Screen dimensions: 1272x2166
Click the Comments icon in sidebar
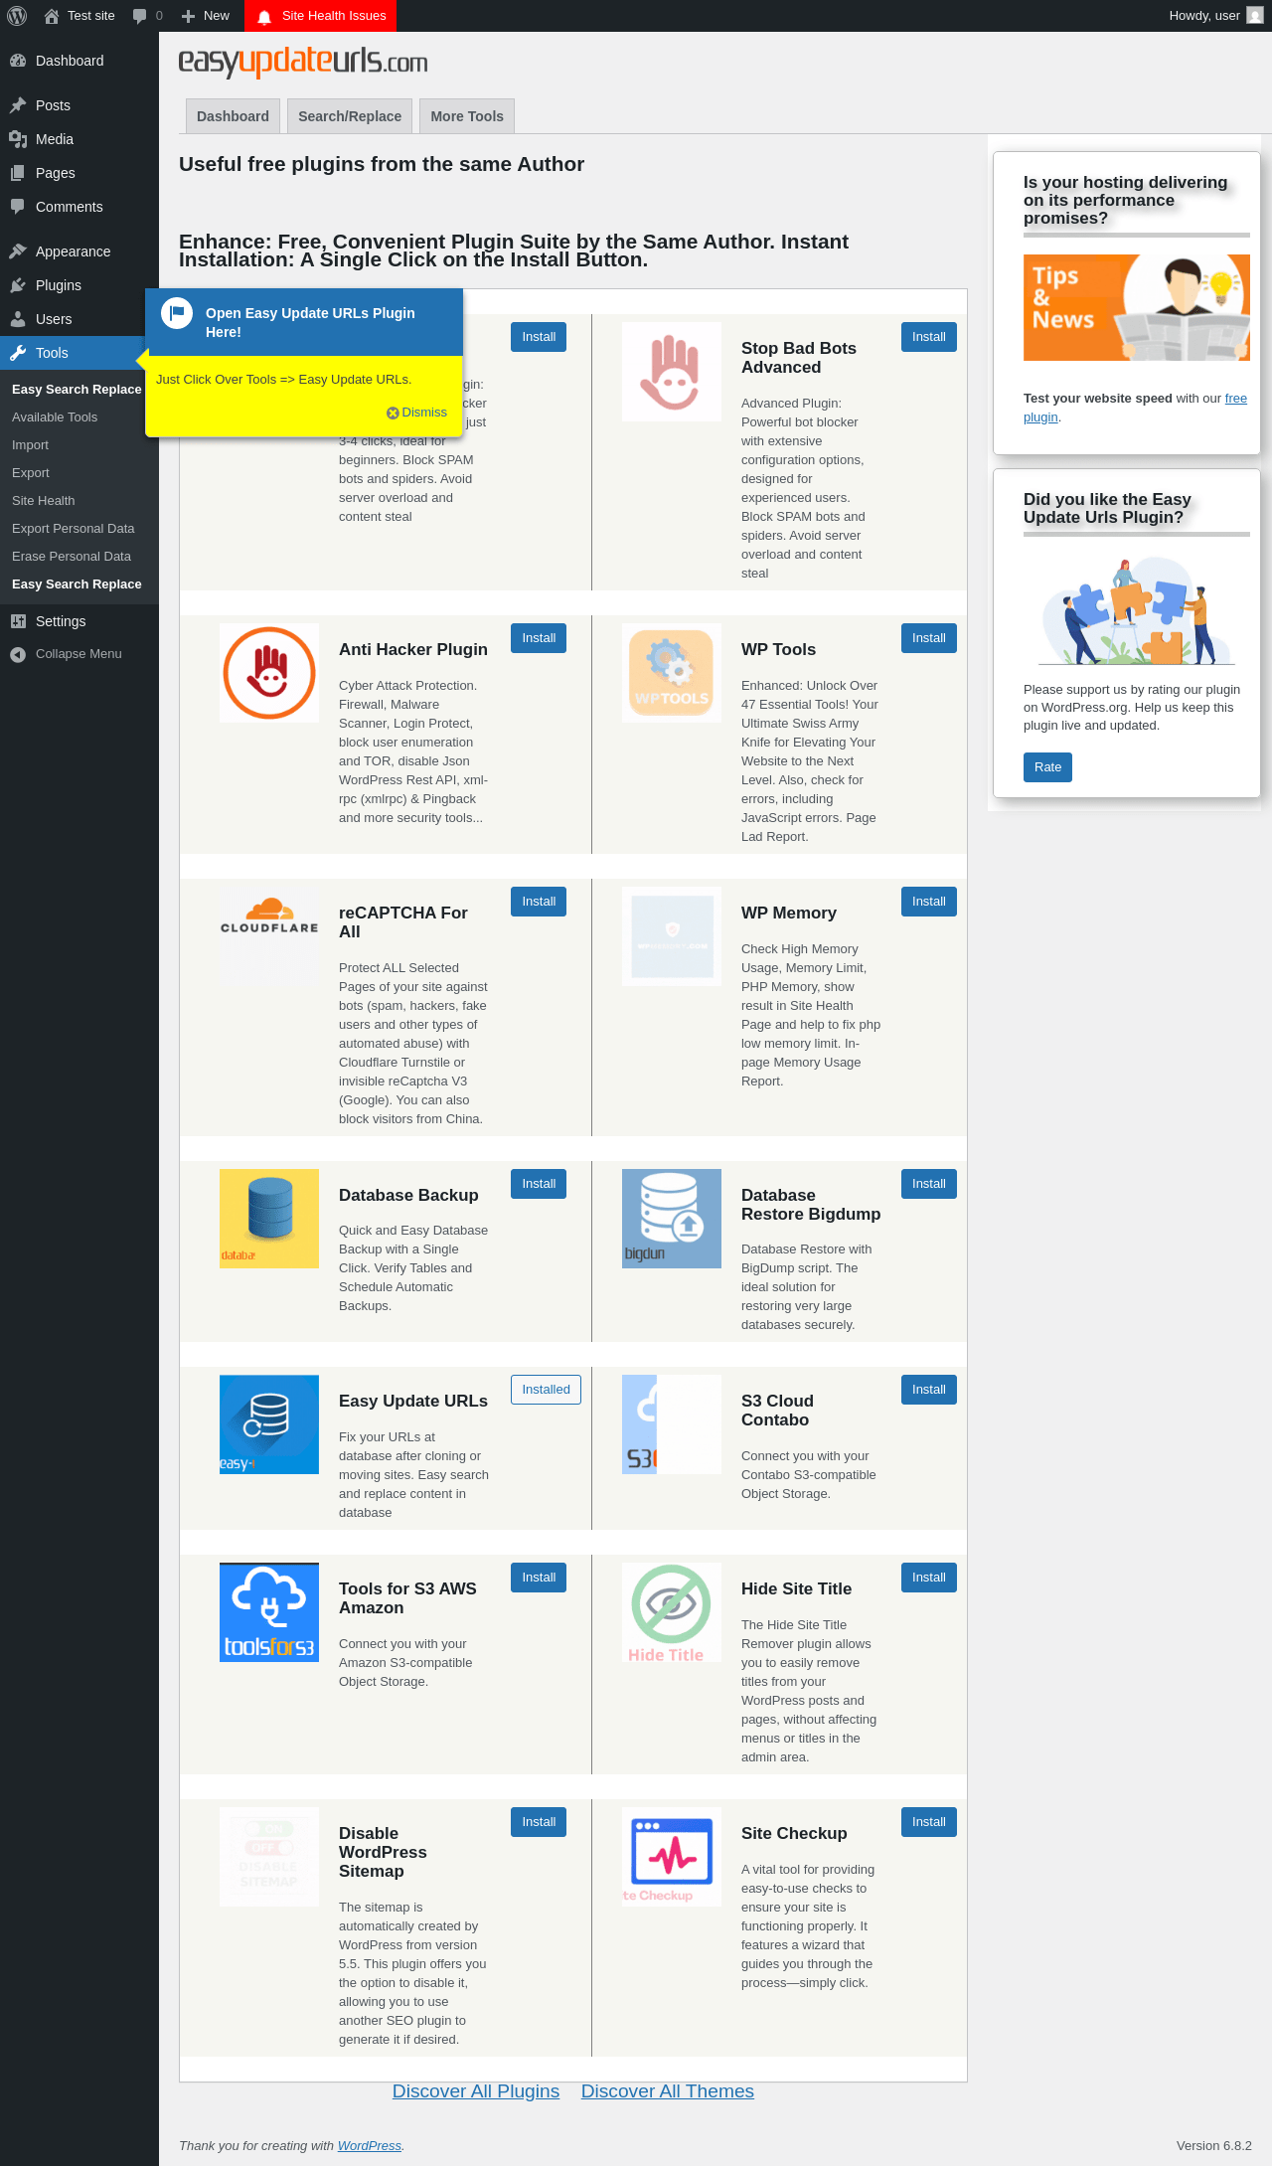click(x=18, y=207)
